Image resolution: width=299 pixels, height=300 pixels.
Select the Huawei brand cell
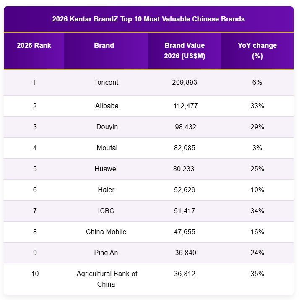[x=106, y=169]
